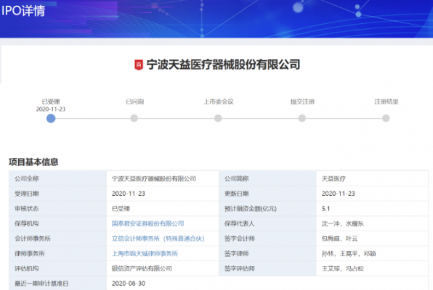Select the 已问询 timeline node

134,118
